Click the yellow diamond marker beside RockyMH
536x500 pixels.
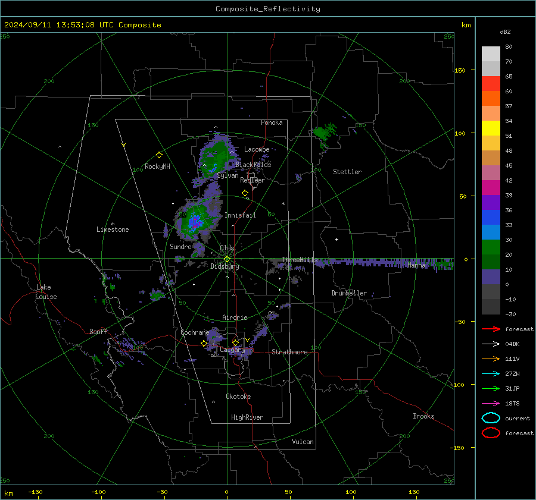coord(159,155)
